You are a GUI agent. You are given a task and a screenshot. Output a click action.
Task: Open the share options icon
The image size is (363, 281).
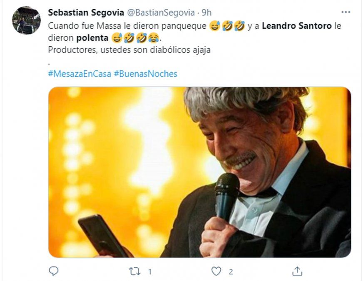(x=297, y=271)
